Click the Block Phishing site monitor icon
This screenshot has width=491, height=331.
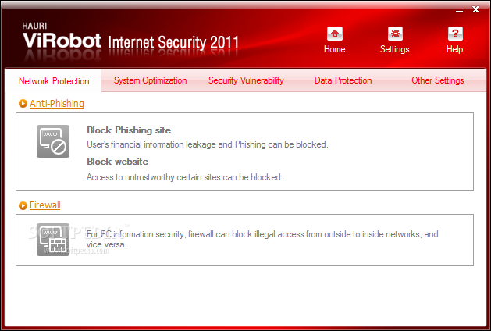pos(53,141)
